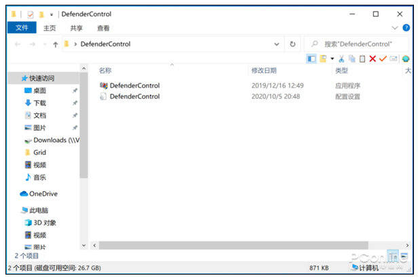Click the DefenderControl config file icon

click(x=103, y=96)
